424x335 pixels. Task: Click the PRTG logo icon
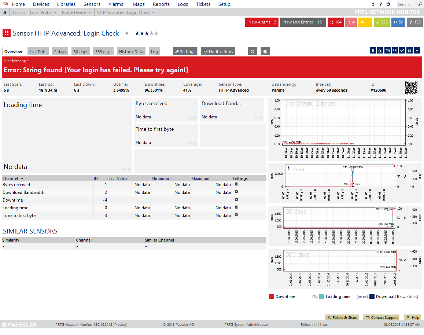(5, 4)
